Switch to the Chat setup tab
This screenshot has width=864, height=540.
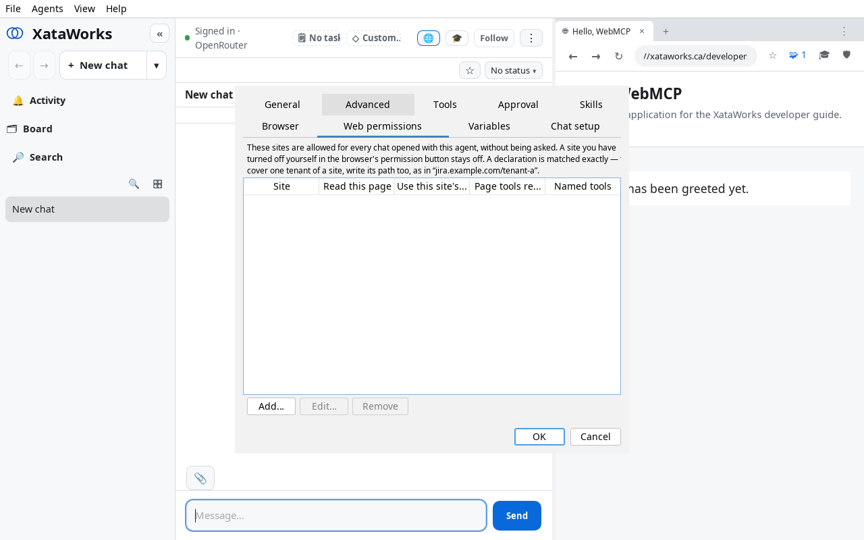575,126
